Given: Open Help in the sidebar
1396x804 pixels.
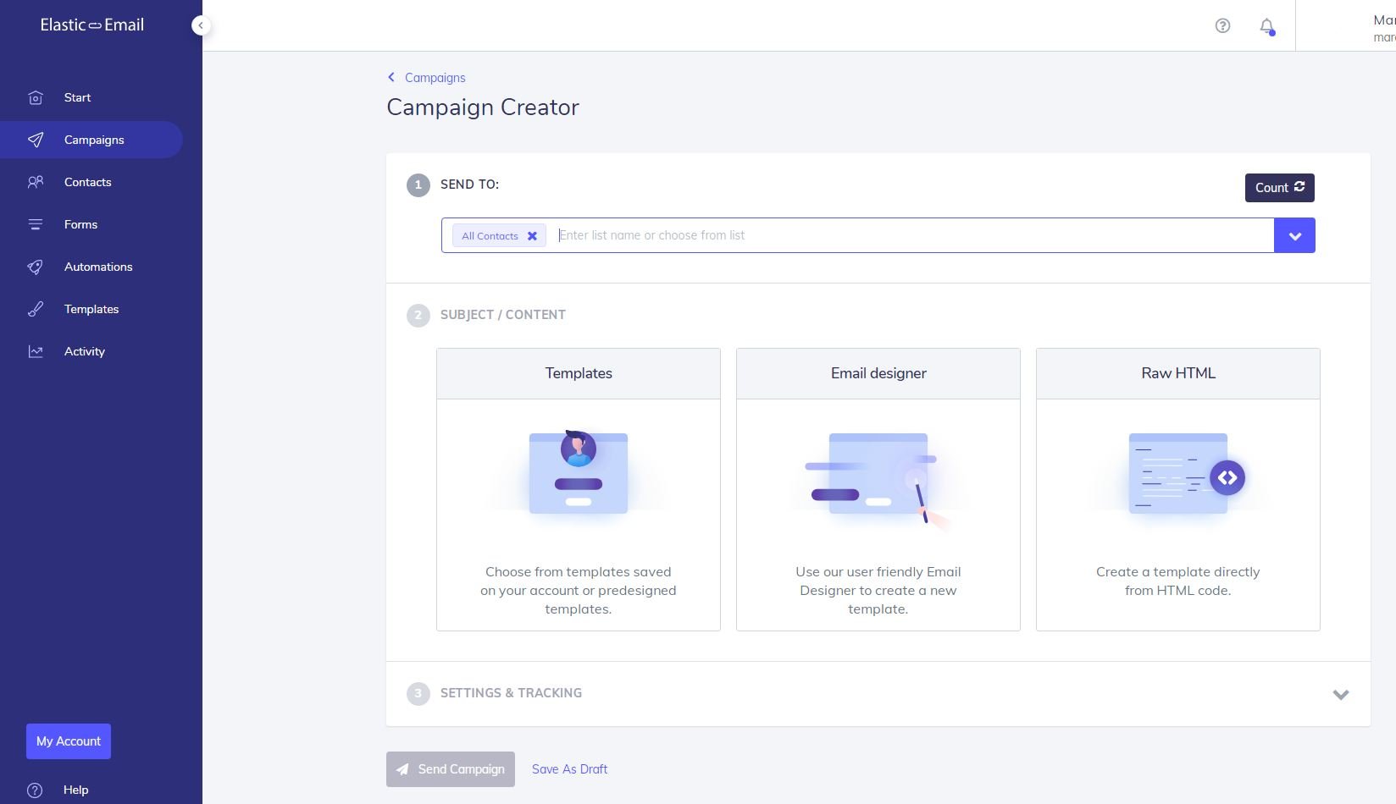Looking at the screenshot, I should [x=75, y=790].
